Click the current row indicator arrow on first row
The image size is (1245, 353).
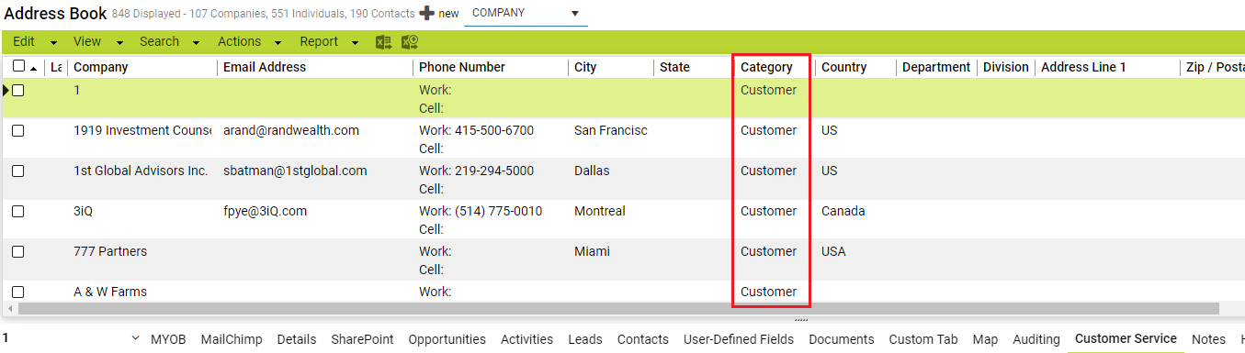point(6,90)
